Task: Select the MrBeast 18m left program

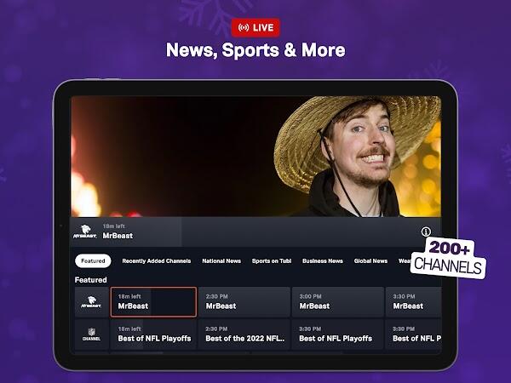Action: click(153, 302)
